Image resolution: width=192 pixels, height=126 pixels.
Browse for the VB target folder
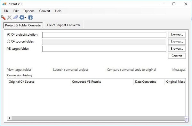[x=177, y=49]
